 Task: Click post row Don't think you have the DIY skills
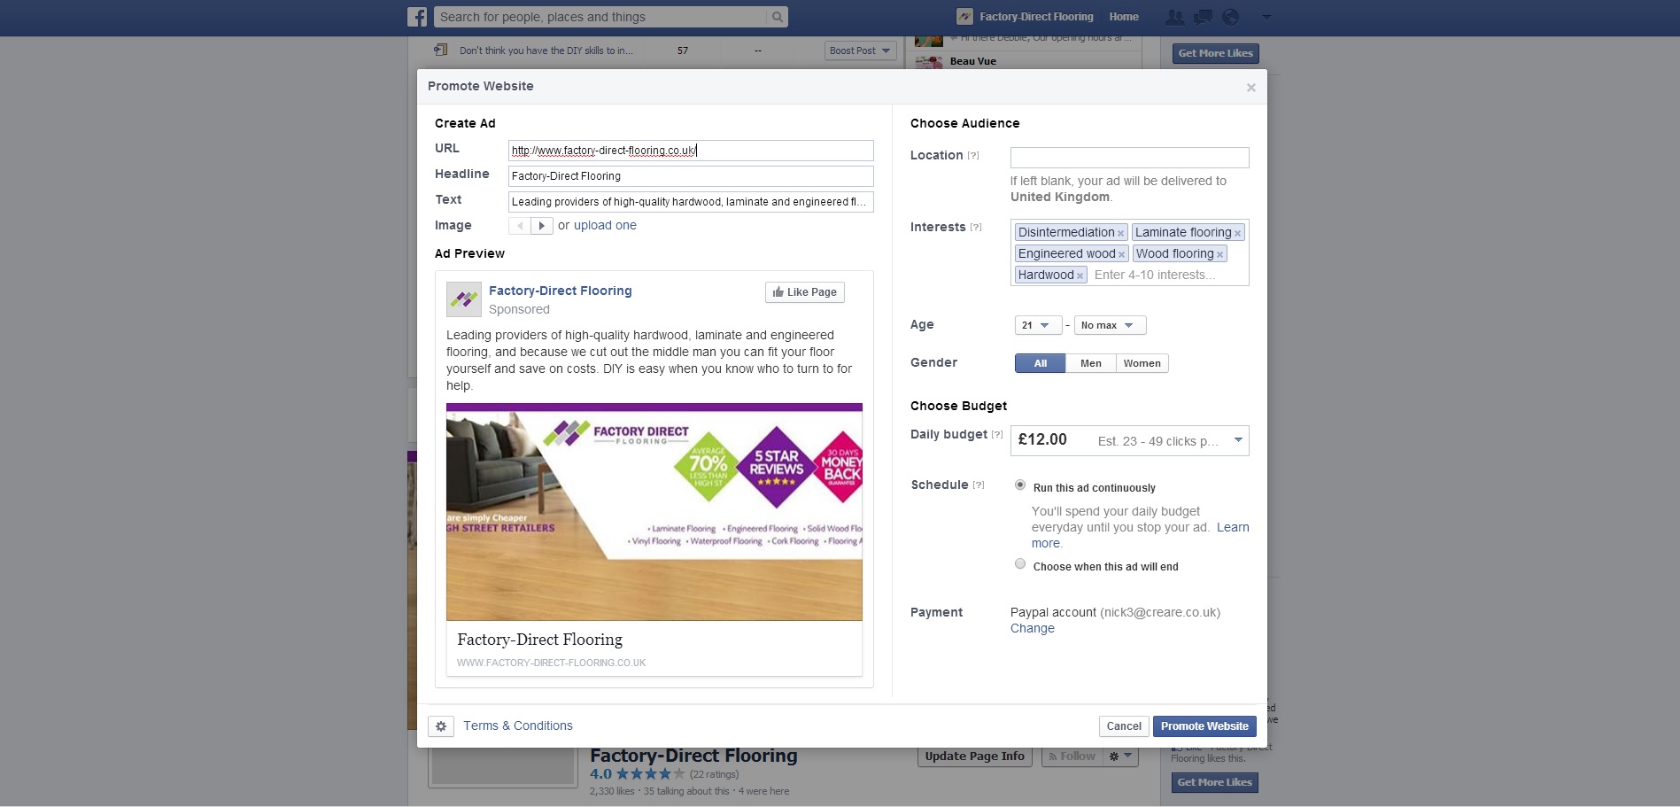point(546,50)
